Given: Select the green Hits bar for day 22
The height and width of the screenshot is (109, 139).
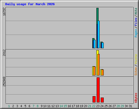Looking at the screenshot, I should pos(93,39).
